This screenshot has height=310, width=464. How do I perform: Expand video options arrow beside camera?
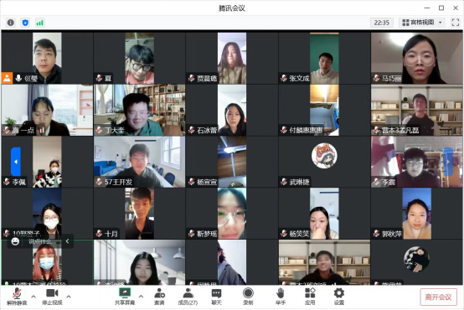[x=69, y=296]
